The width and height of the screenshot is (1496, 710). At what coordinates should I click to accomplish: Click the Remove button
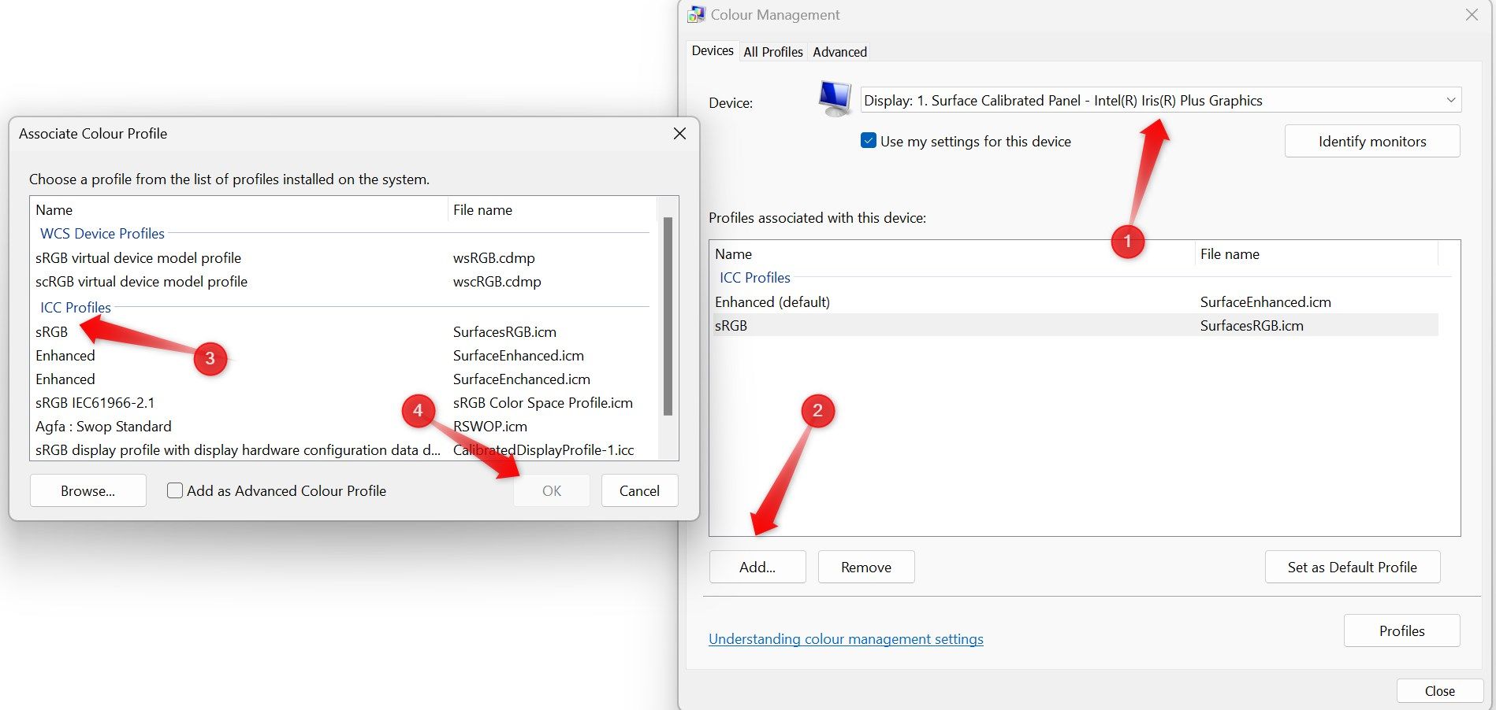click(865, 567)
